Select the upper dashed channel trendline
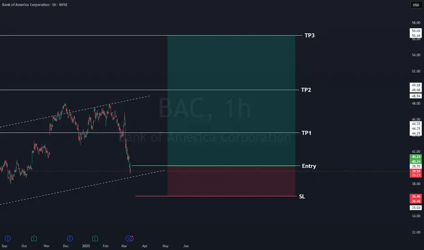The image size is (424, 250). pyautogui.click(x=75, y=111)
